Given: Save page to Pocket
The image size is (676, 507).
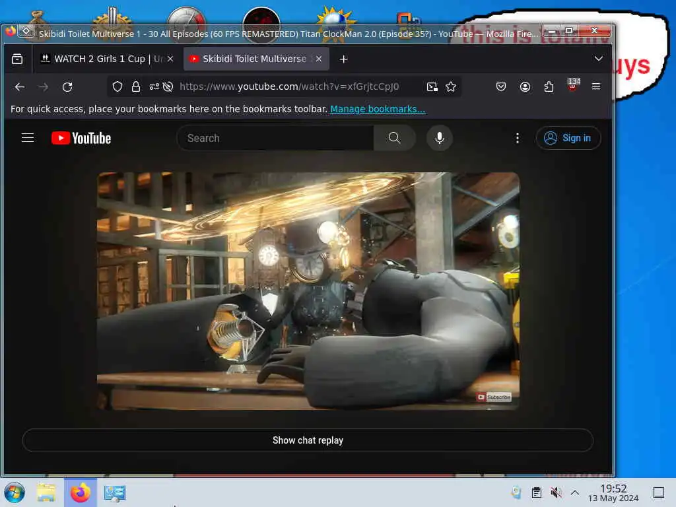Looking at the screenshot, I should (501, 86).
